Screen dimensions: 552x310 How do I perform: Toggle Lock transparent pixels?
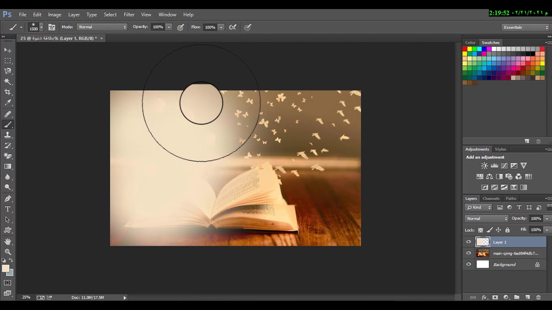pos(480,230)
